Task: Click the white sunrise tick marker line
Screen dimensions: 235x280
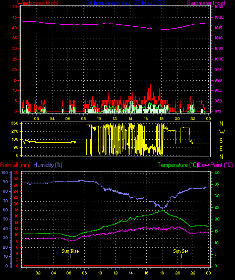Action: (71, 256)
